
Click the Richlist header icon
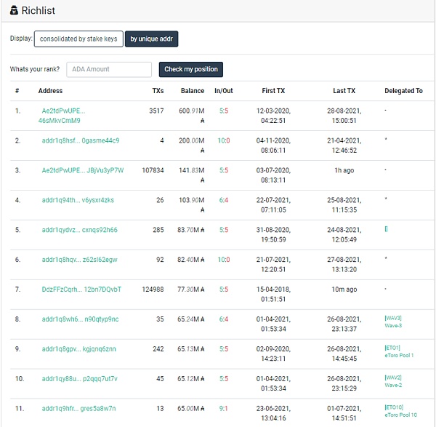(14, 11)
